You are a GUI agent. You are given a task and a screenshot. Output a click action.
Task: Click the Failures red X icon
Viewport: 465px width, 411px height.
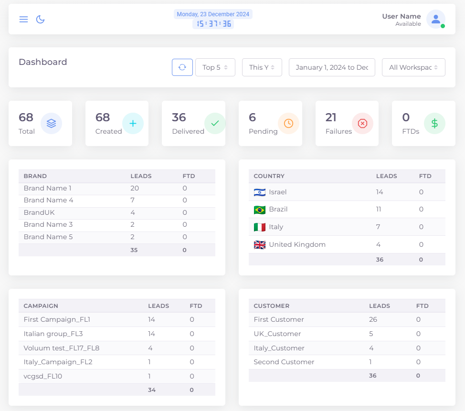(x=362, y=123)
